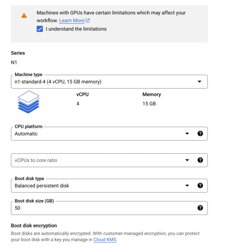Uncheck I understand the limitations checkbox

(40, 29)
